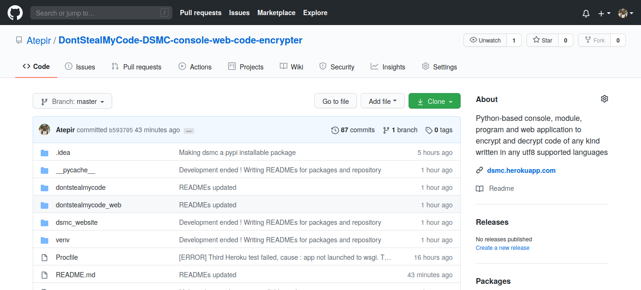The height and width of the screenshot is (290, 641).
Task: Open the notifications bell
Action: [x=586, y=13]
